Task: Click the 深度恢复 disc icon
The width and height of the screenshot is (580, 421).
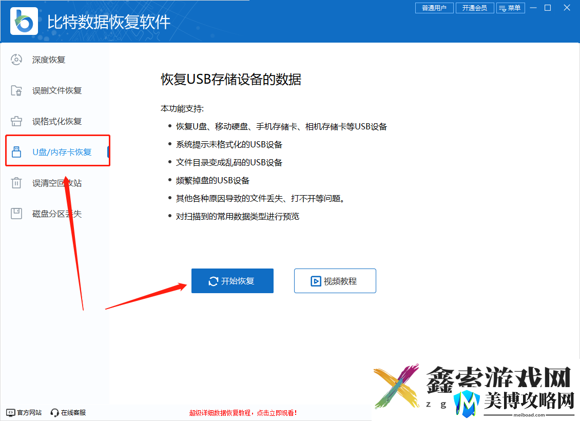Action: (16, 60)
